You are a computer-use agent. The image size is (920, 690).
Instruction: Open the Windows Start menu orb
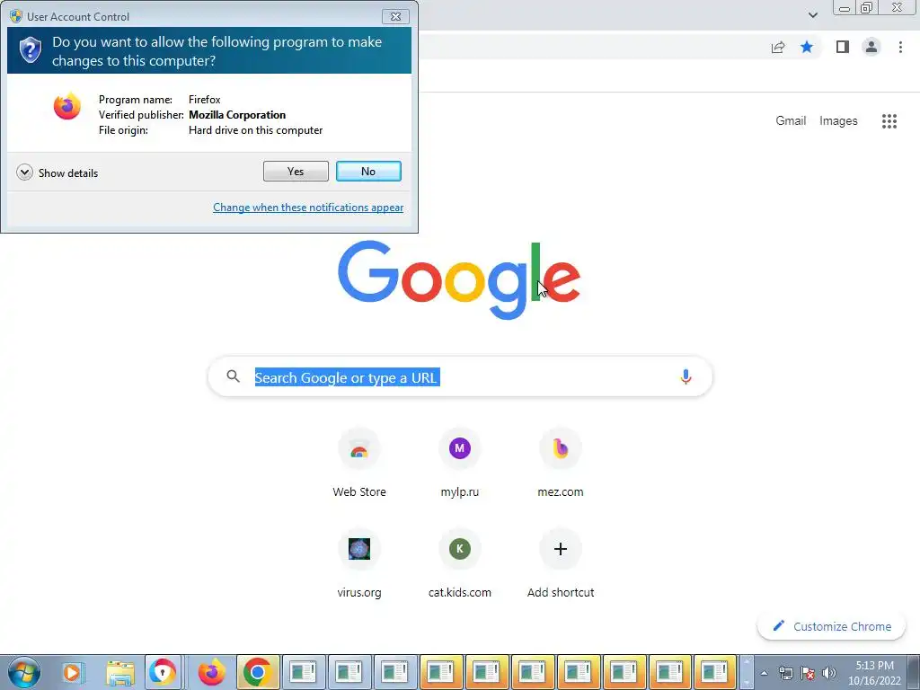point(24,672)
